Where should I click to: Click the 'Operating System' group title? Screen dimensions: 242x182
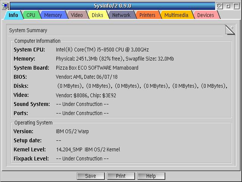[x=33, y=123]
